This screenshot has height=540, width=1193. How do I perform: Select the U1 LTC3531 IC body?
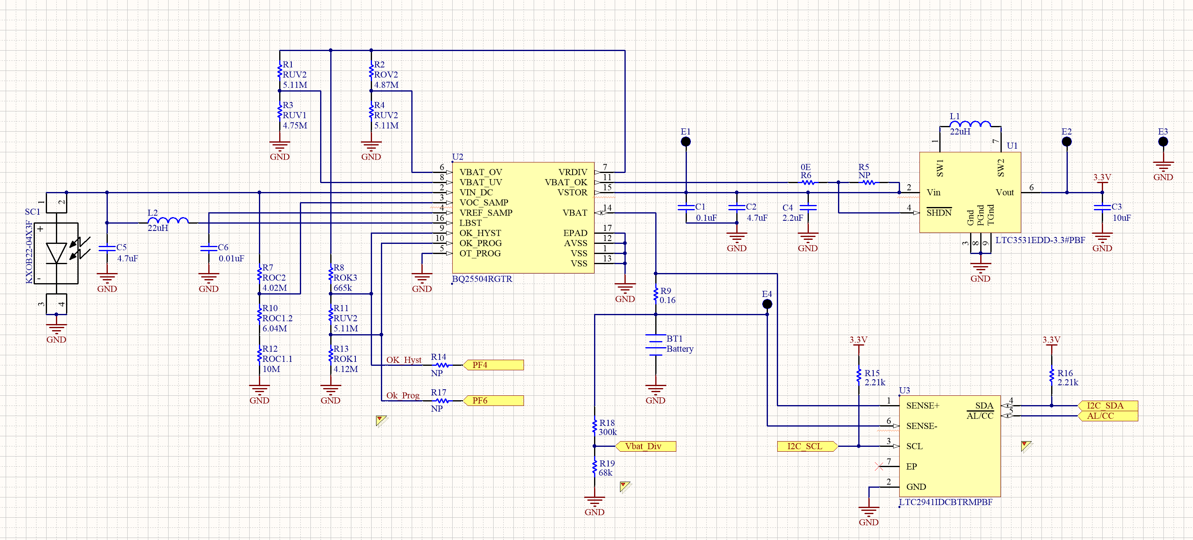[x=970, y=193]
